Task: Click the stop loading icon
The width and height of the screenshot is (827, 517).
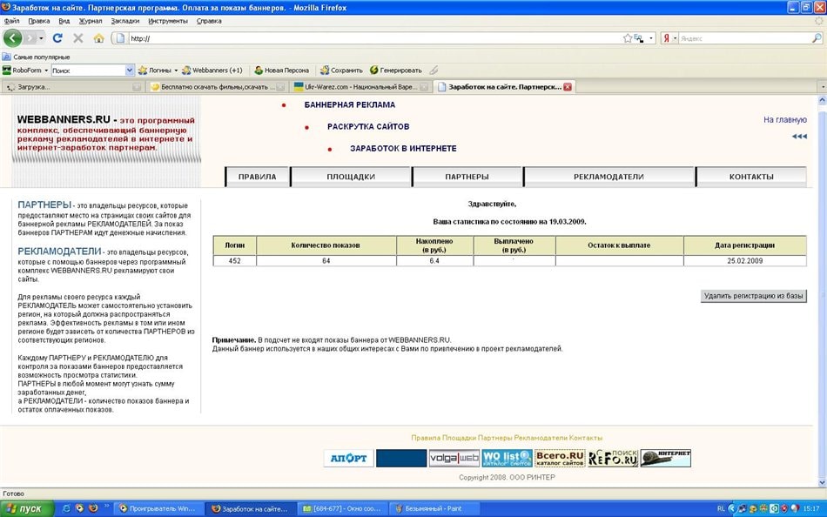Action: click(78, 38)
